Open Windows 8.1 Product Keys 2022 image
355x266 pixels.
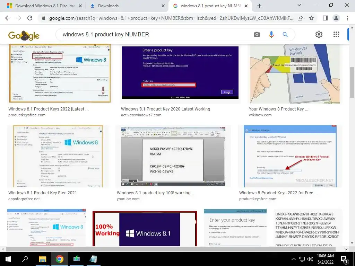point(60,73)
